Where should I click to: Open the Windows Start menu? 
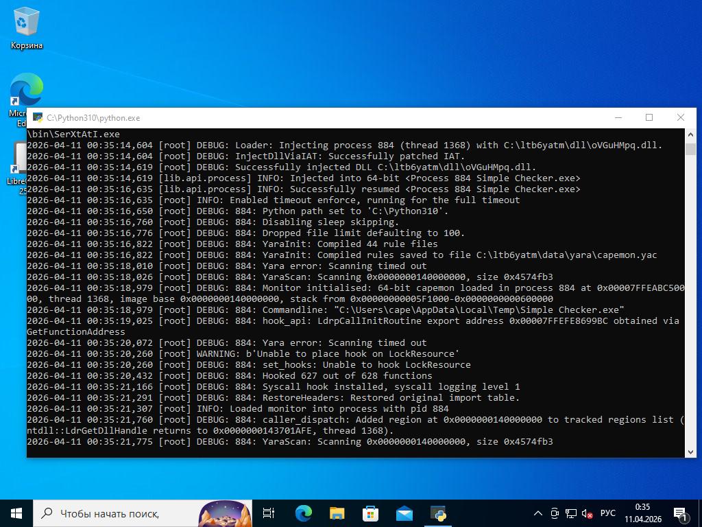tap(16, 513)
